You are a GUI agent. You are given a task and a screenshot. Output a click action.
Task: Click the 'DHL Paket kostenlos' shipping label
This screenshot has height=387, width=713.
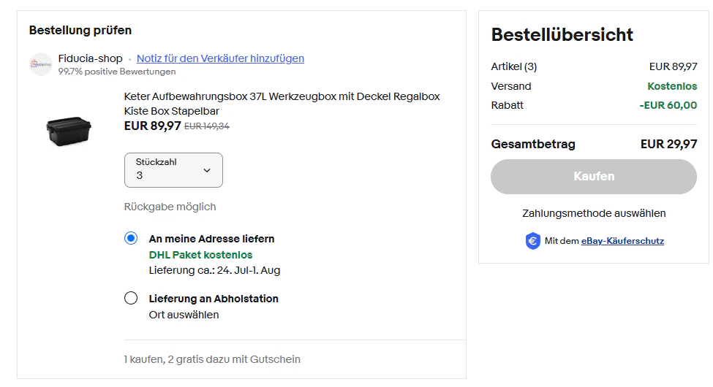200,255
